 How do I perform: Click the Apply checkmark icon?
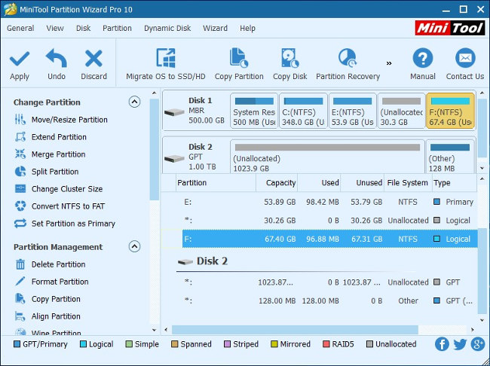20,59
